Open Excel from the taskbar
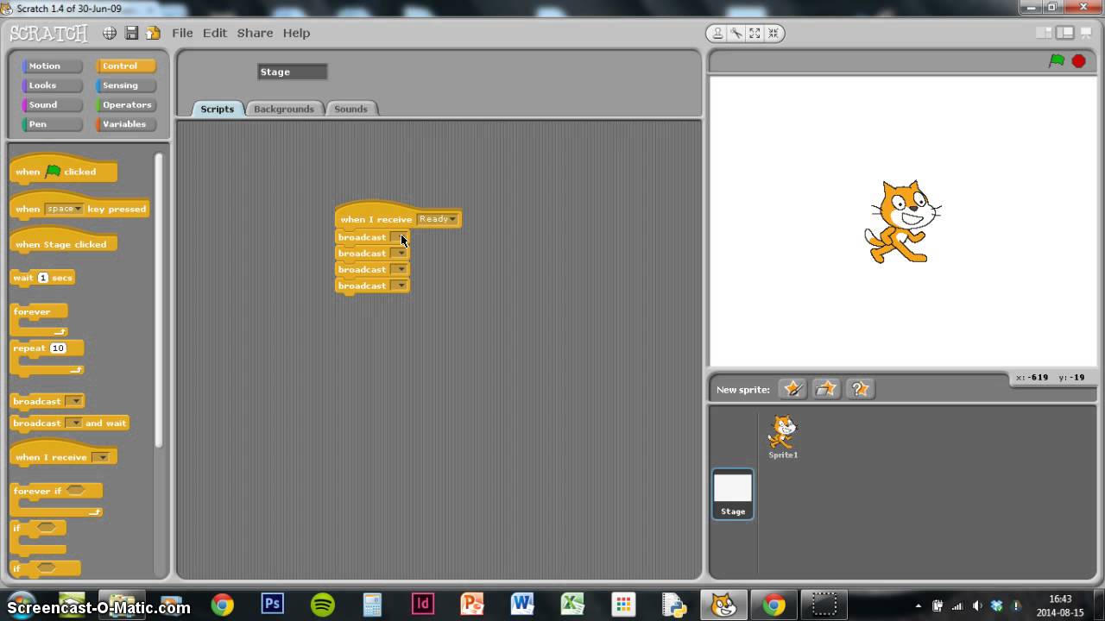Viewport: 1105px width, 621px height. tap(572, 604)
